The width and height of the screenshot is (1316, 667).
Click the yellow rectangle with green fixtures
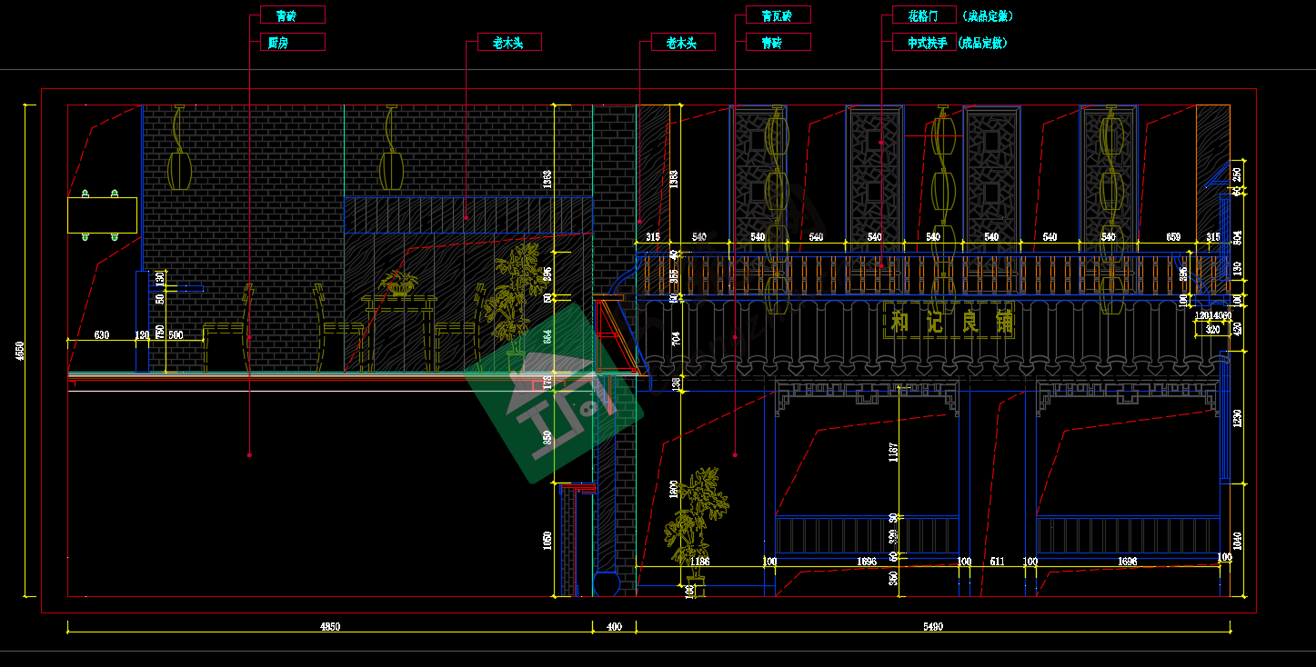pos(102,215)
